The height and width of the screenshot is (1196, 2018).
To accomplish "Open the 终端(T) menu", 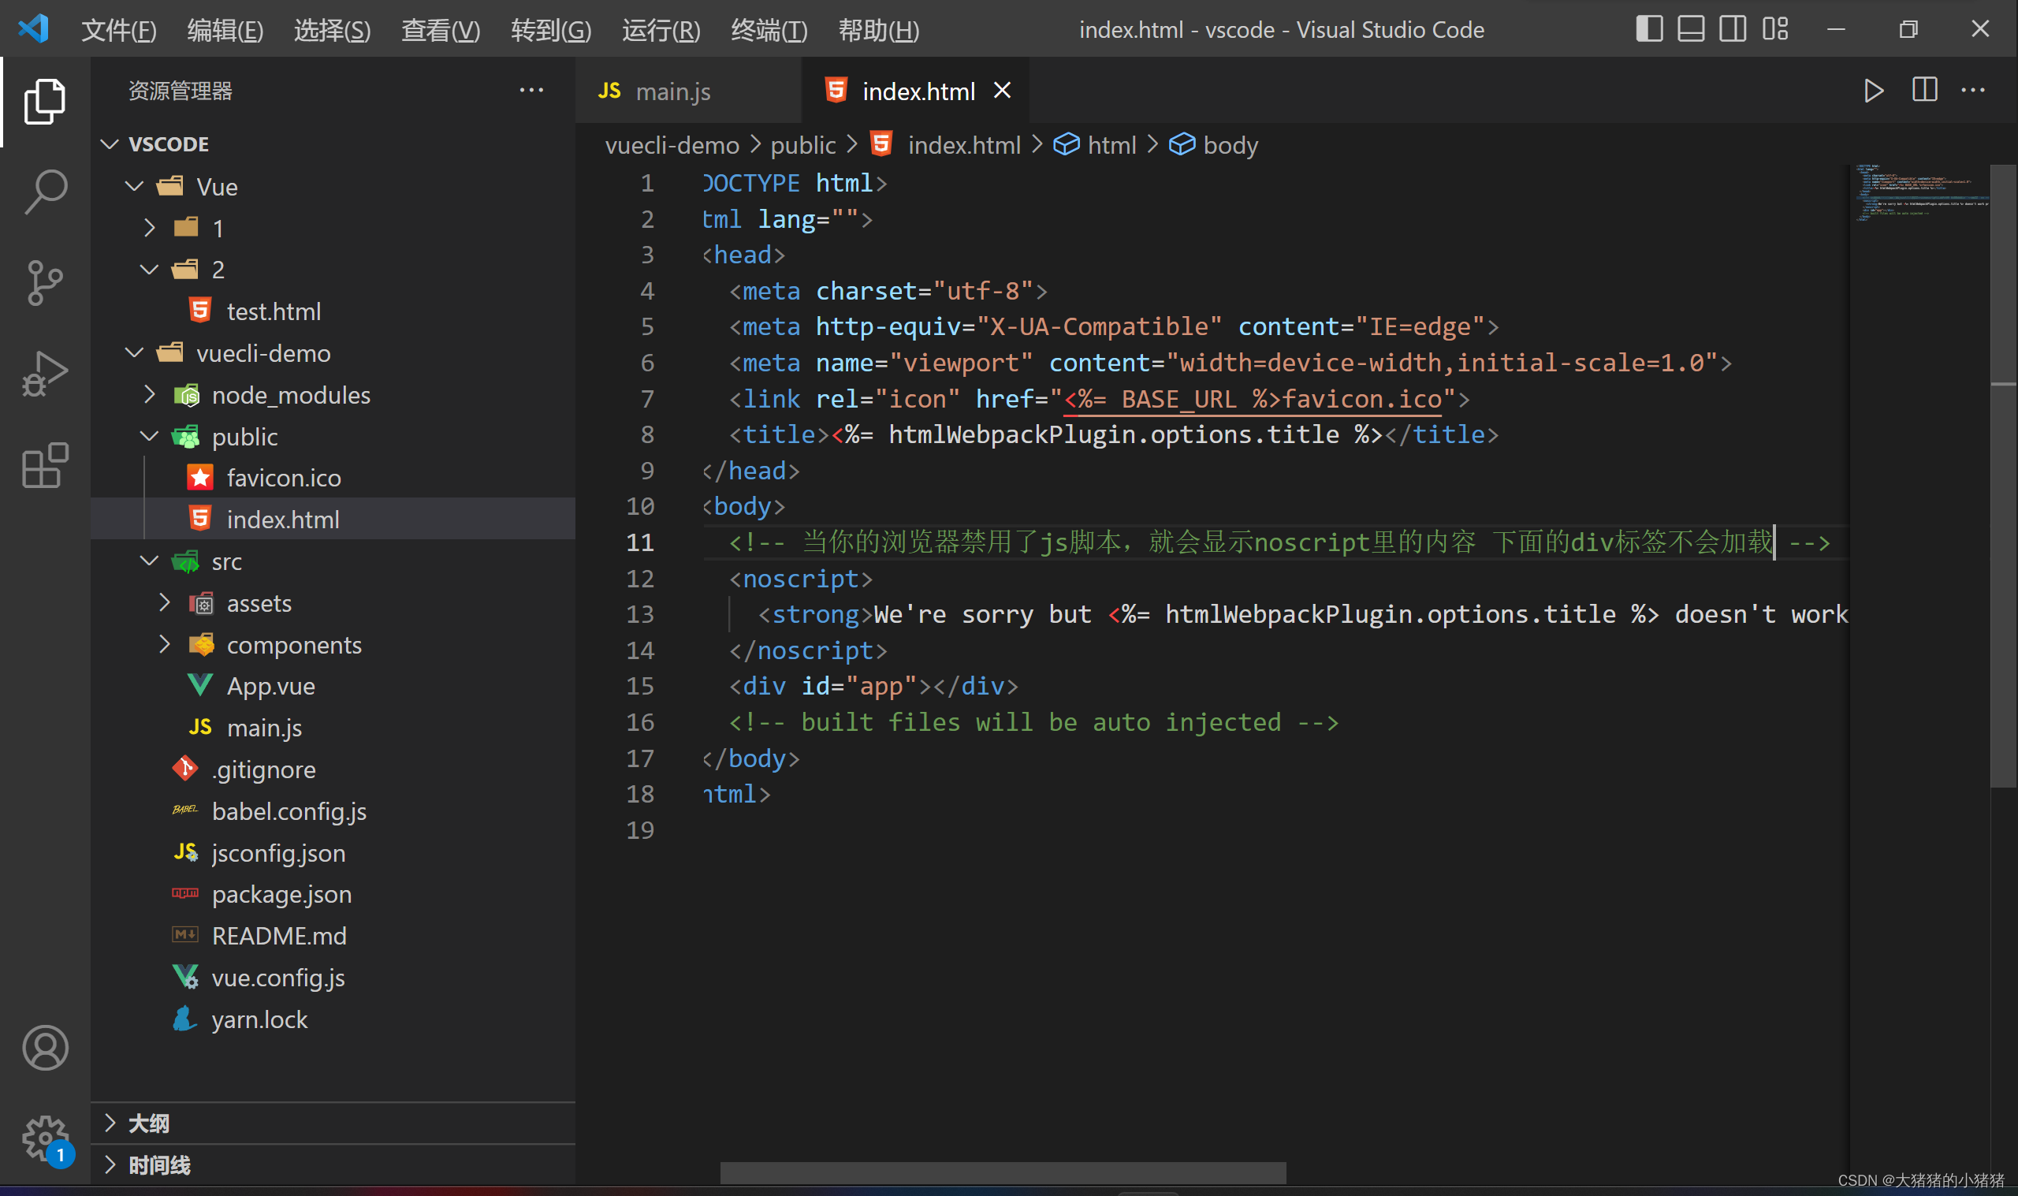I will 769,31.
